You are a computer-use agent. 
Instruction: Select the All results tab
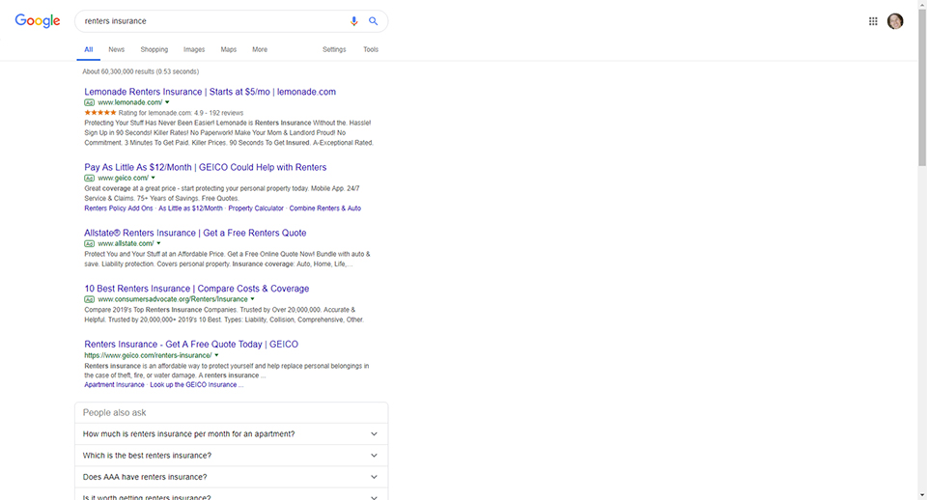(88, 49)
